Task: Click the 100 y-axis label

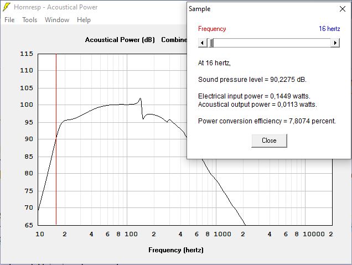Action: pos(27,105)
